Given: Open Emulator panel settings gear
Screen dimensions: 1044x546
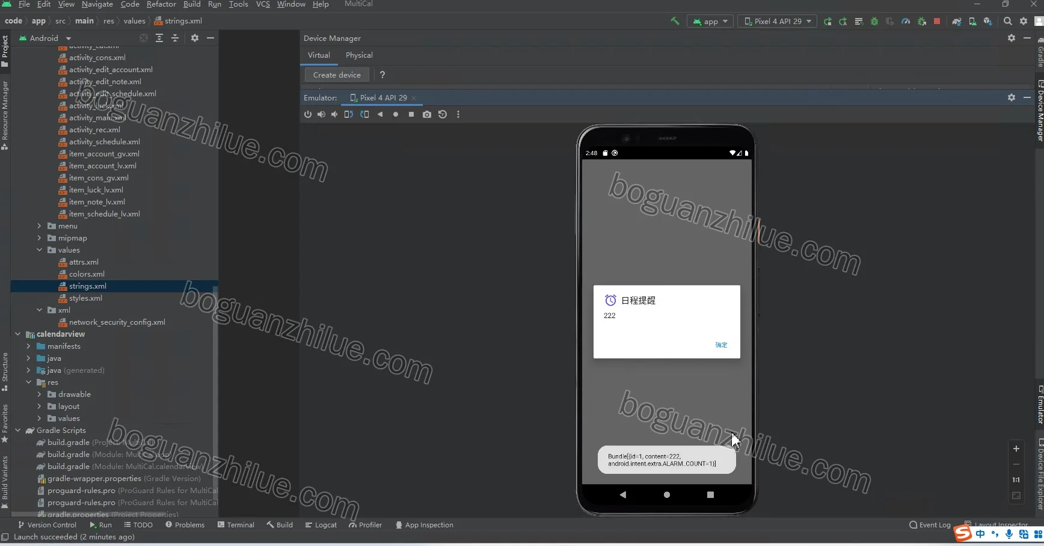Looking at the screenshot, I should click(x=1011, y=97).
